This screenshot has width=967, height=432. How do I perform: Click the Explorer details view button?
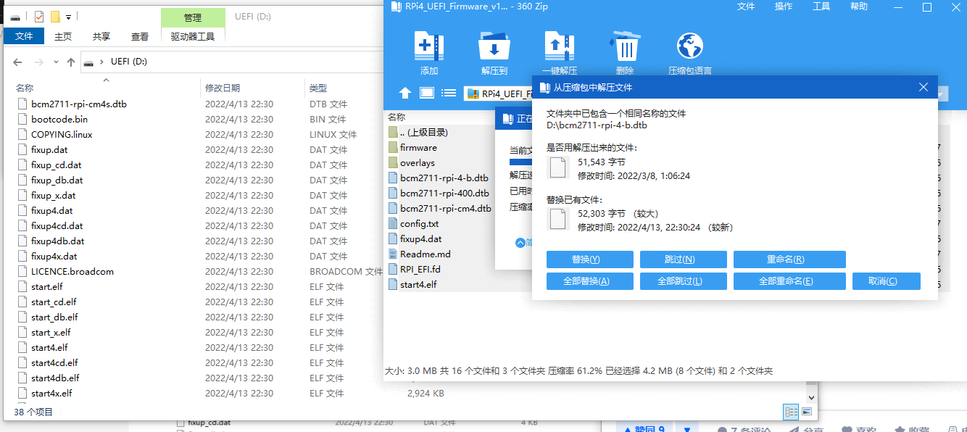pos(791,412)
